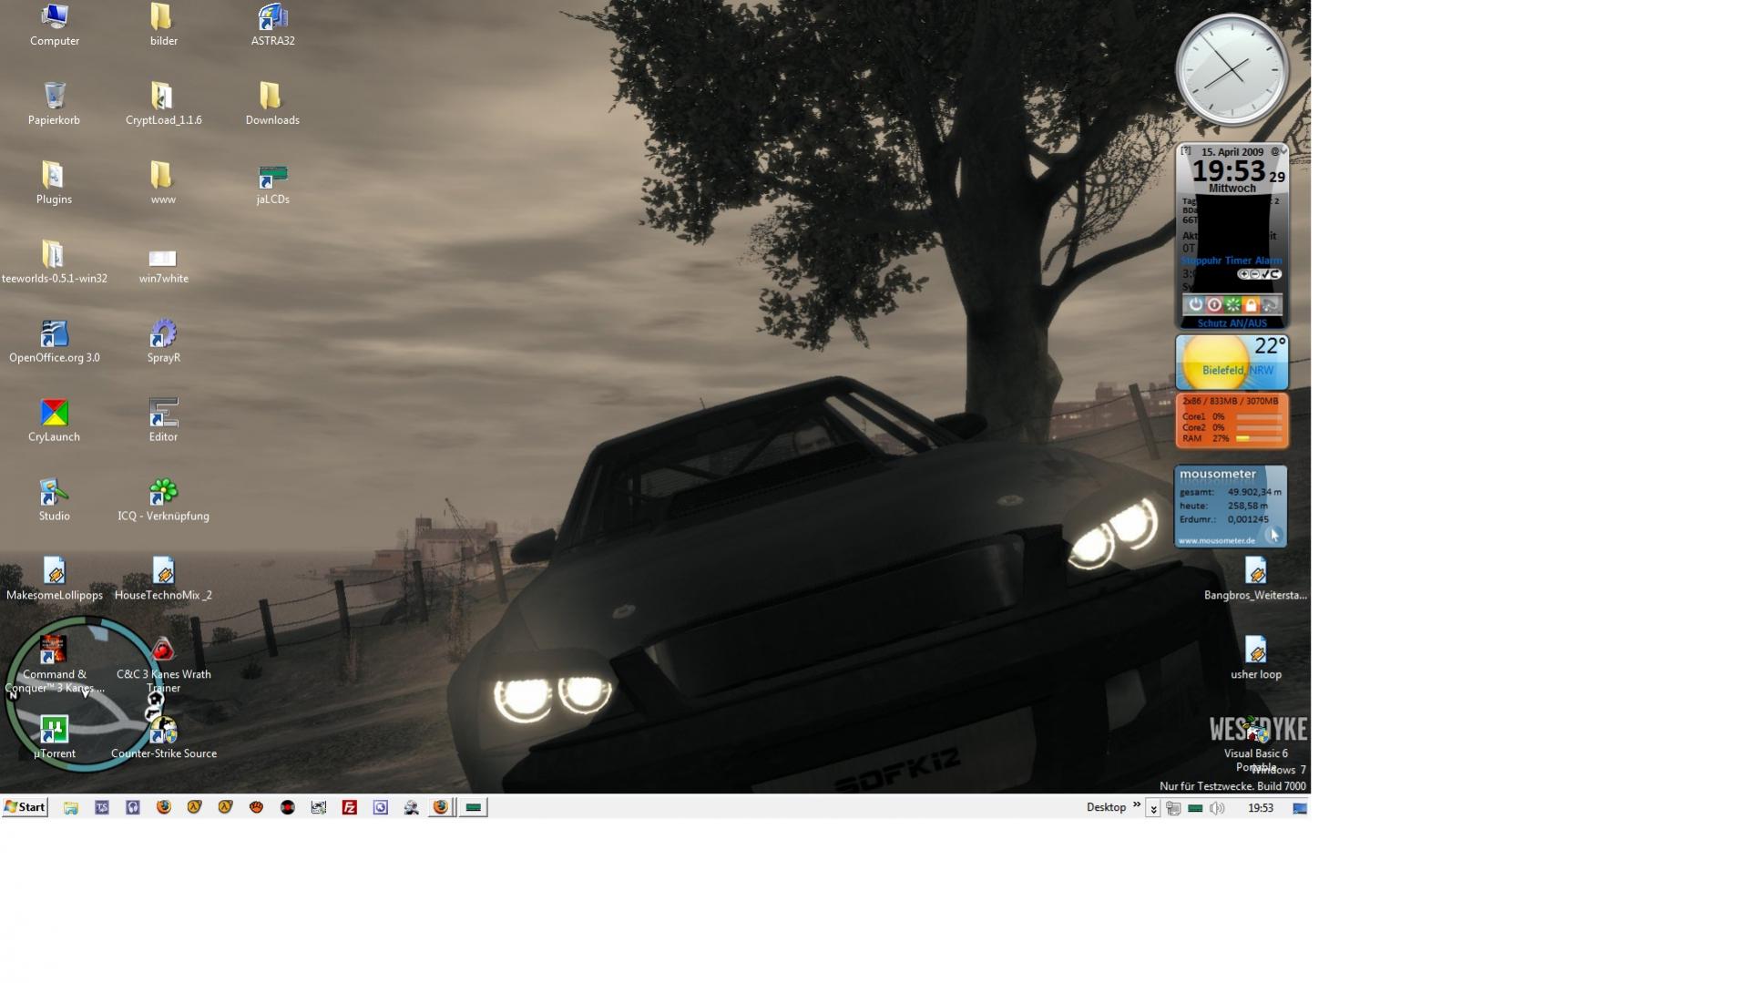Open the orange paw quick launch icon
Screen dimensions: 1748x983
[256, 807]
